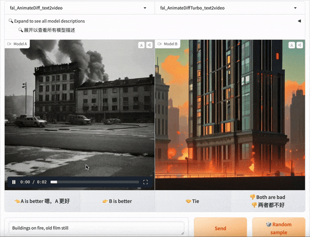Download the Model B video
The width and height of the screenshot is (310, 237).
tap(291, 45)
